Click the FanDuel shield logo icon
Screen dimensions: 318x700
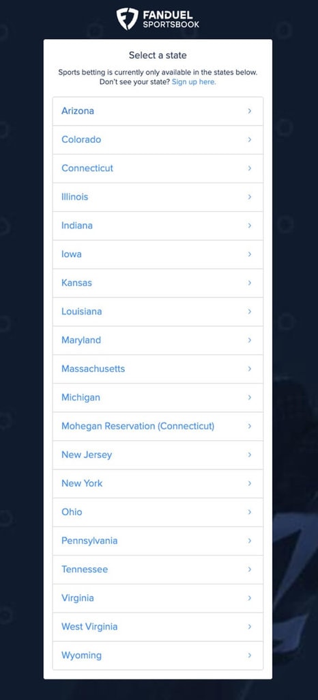(128, 19)
